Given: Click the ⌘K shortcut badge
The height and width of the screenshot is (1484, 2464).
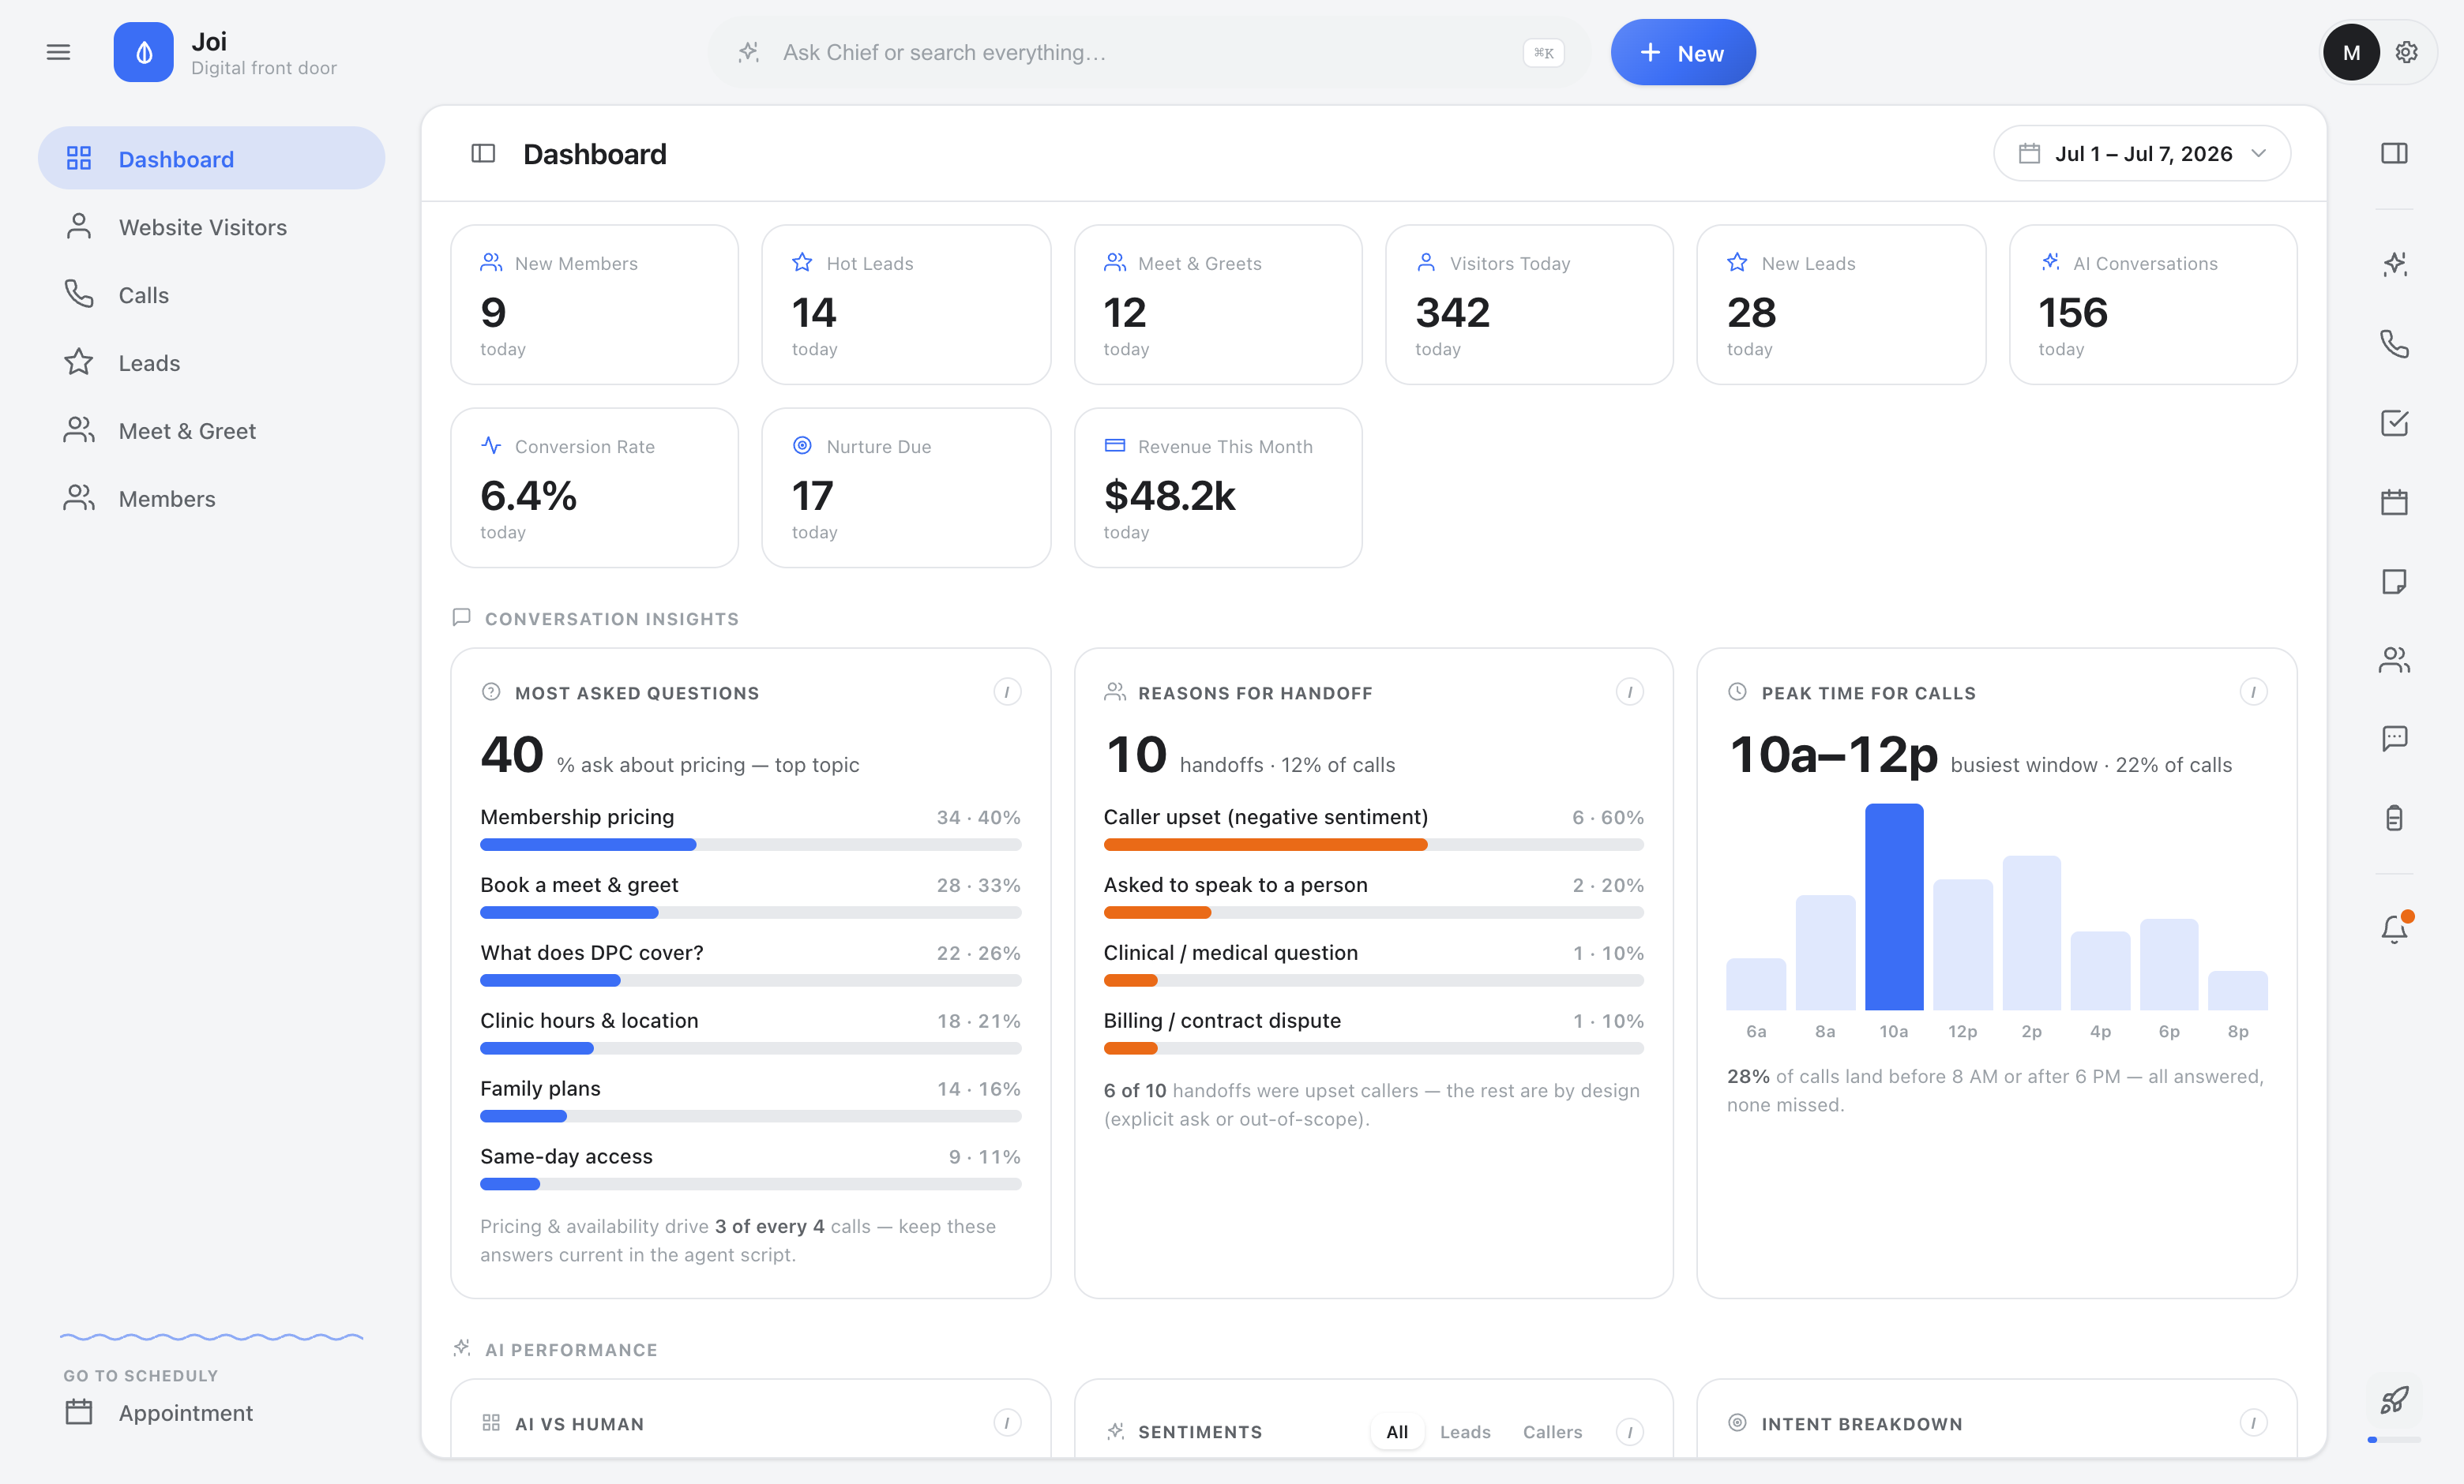Looking at the screenshot, I should pyautogui.click(x=1543, y=52).
